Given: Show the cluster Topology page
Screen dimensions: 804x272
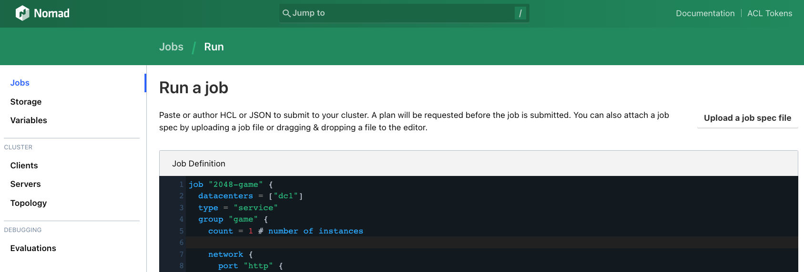Looking at the screenshot, I should click(29, 203).
